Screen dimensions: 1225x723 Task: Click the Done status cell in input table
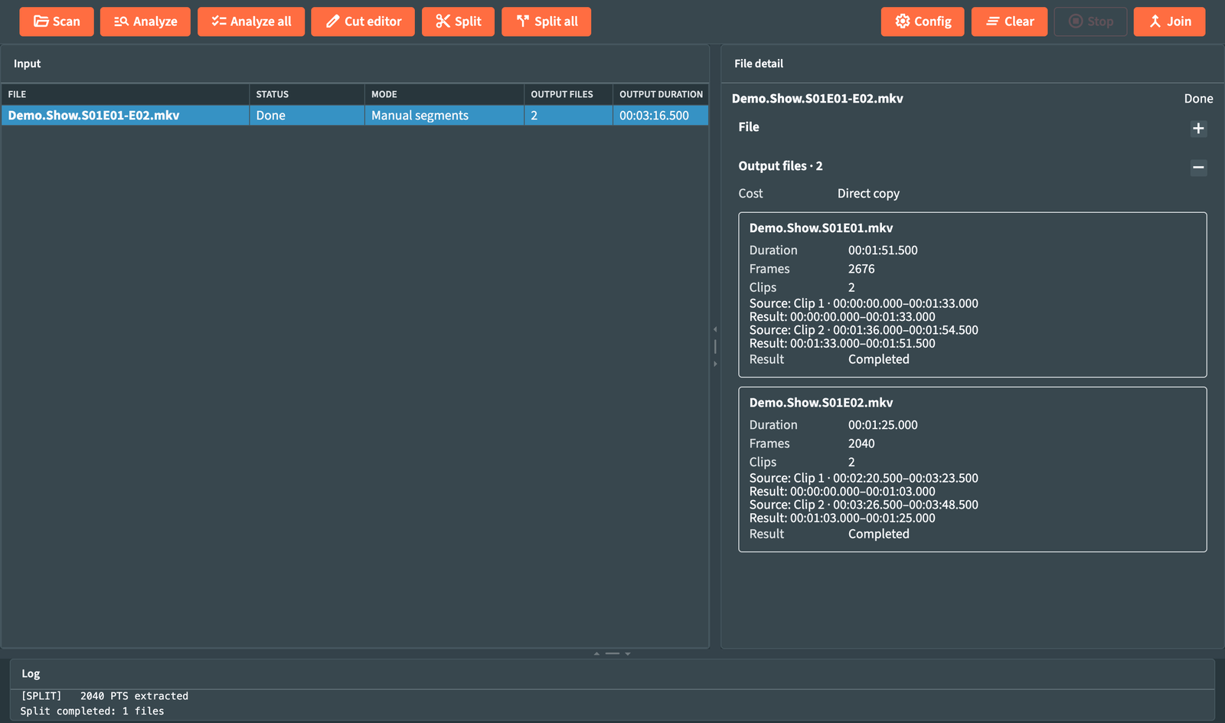coord(306,116)
